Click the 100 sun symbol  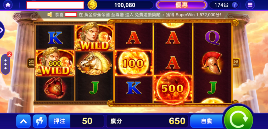coord(133,63)
